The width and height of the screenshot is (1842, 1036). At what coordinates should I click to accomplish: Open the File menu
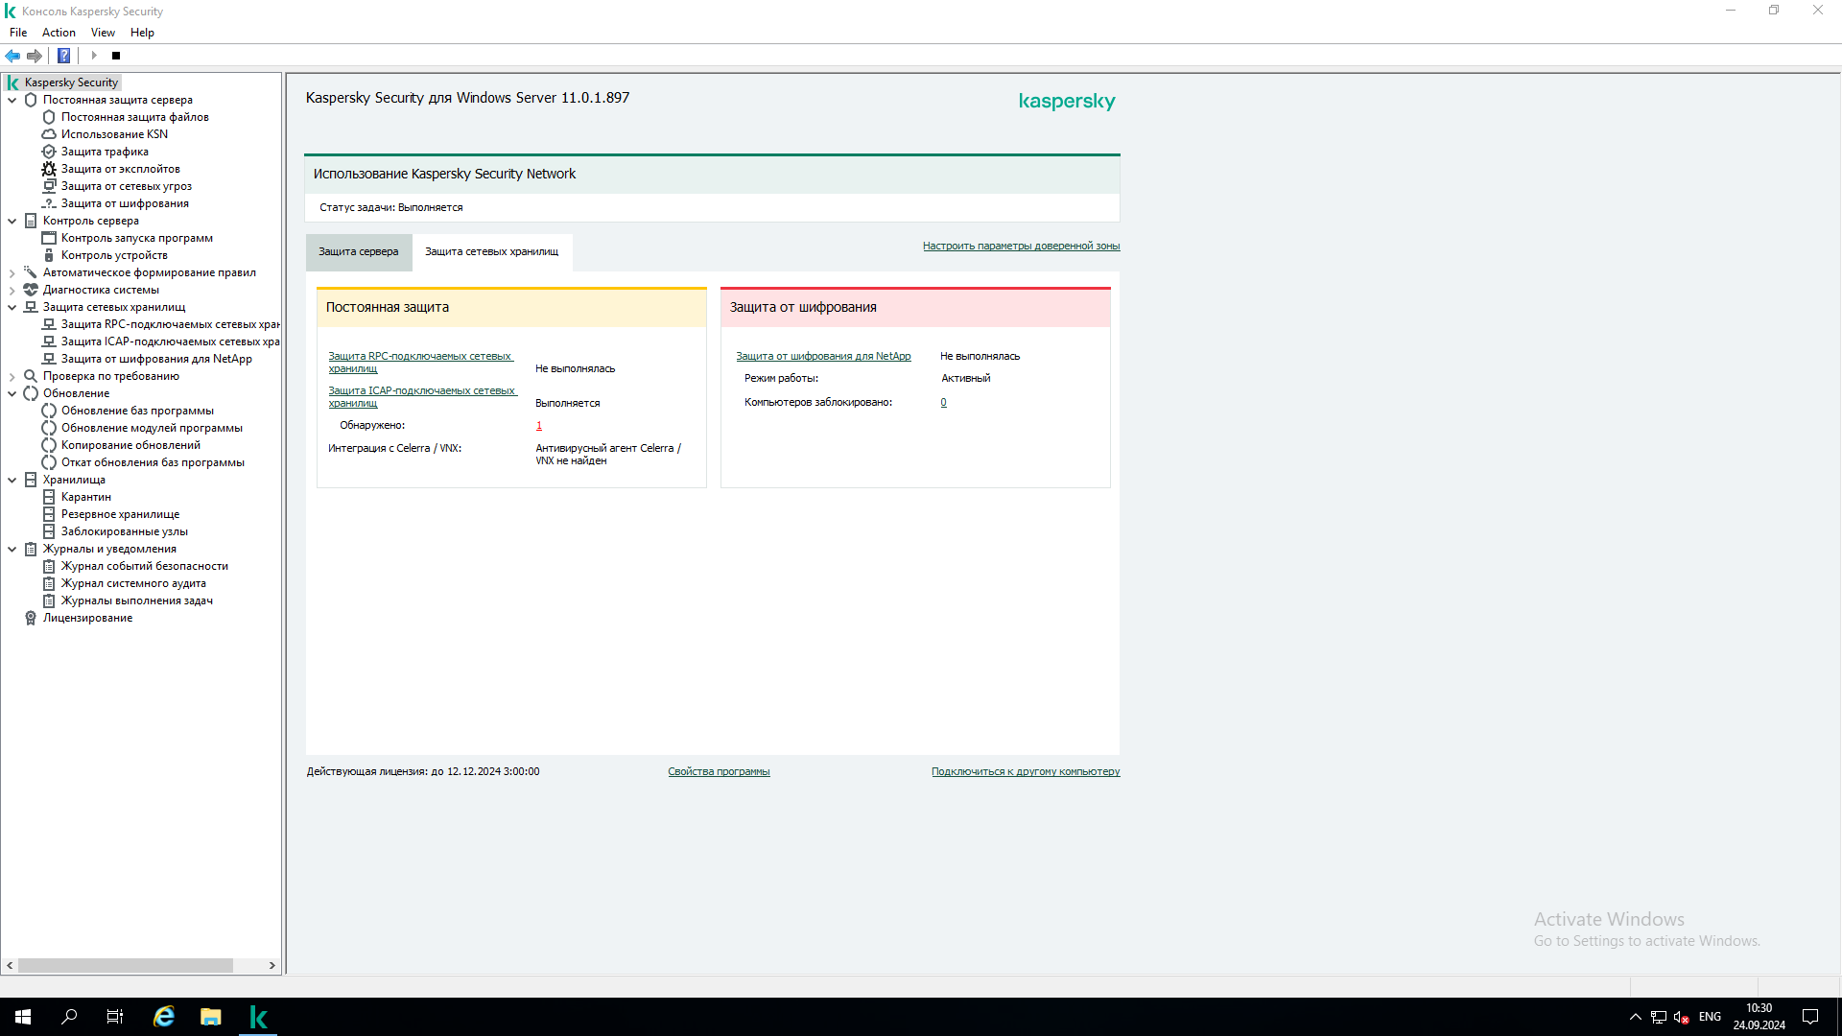coord(18,33)
